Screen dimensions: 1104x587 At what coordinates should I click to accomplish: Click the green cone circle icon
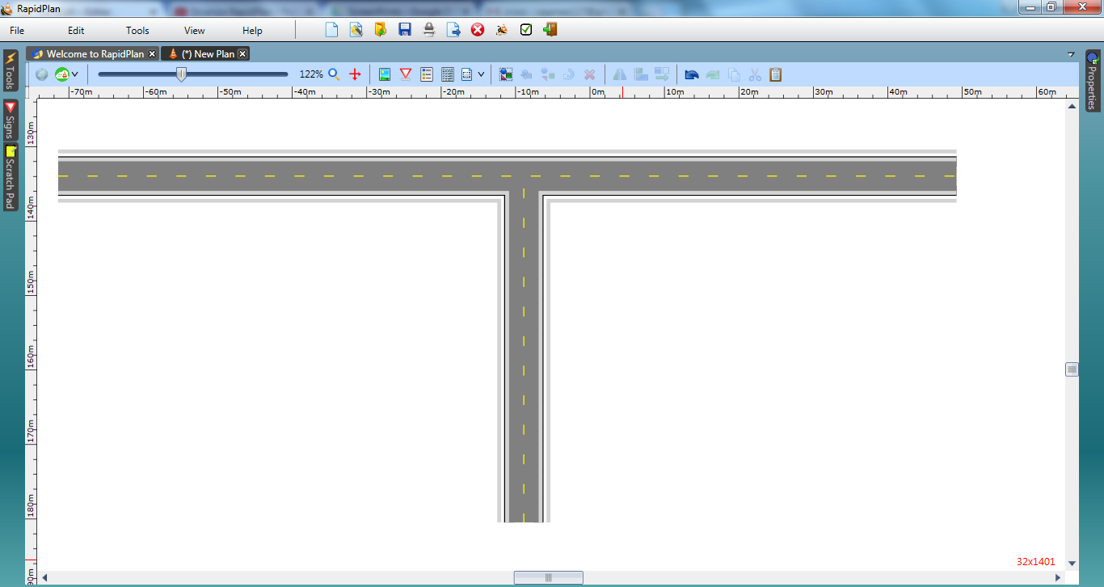click(61, 74)
